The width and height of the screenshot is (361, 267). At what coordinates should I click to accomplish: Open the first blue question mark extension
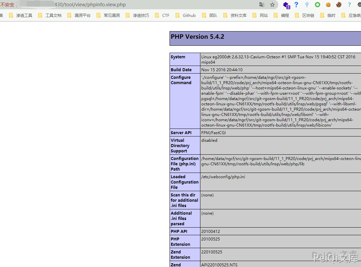click(x=296, y=5)
